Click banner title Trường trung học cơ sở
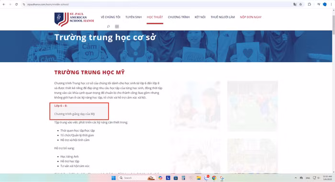335x182 pixels. 105,37
